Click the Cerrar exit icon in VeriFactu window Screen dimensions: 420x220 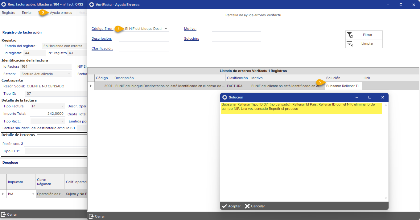(91, 216)
